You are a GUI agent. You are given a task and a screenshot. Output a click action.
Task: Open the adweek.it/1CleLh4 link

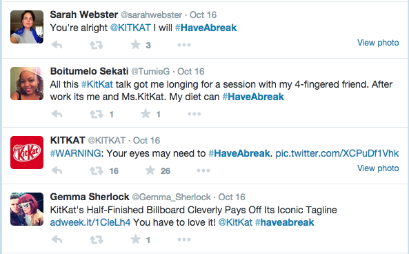pyautogui.click(x=90, y=222)
